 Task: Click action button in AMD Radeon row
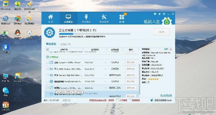pos(131,69)
